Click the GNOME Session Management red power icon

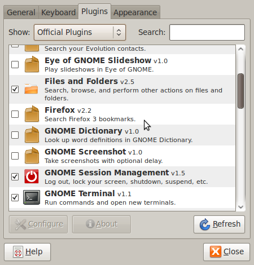[x=32, y=176]
